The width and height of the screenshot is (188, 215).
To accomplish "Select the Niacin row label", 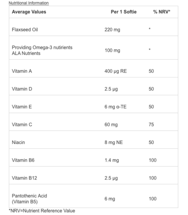I will [18, 142].
